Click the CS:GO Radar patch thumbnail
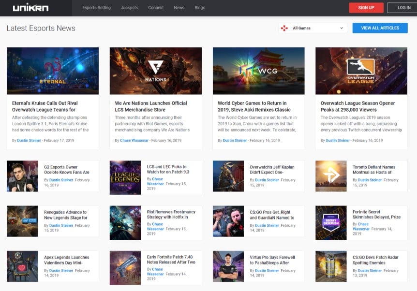Screen dimensions: 417x291 coord(331,266)
